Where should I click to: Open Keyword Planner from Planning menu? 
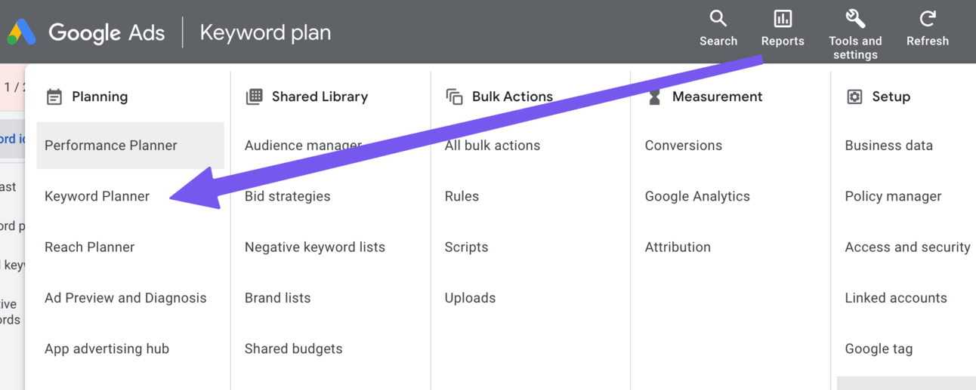point(97,196)
